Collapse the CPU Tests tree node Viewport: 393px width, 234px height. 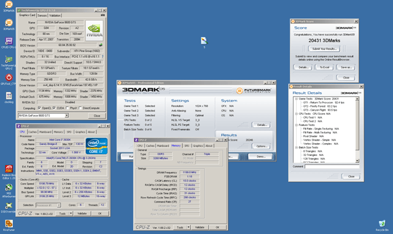coord(297,114)
